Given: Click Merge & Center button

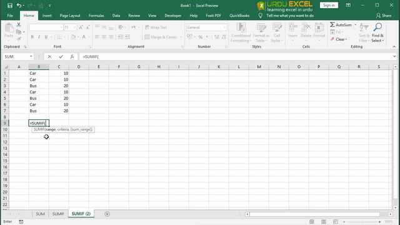Looking at the screenshot, I should coord(161,37).
